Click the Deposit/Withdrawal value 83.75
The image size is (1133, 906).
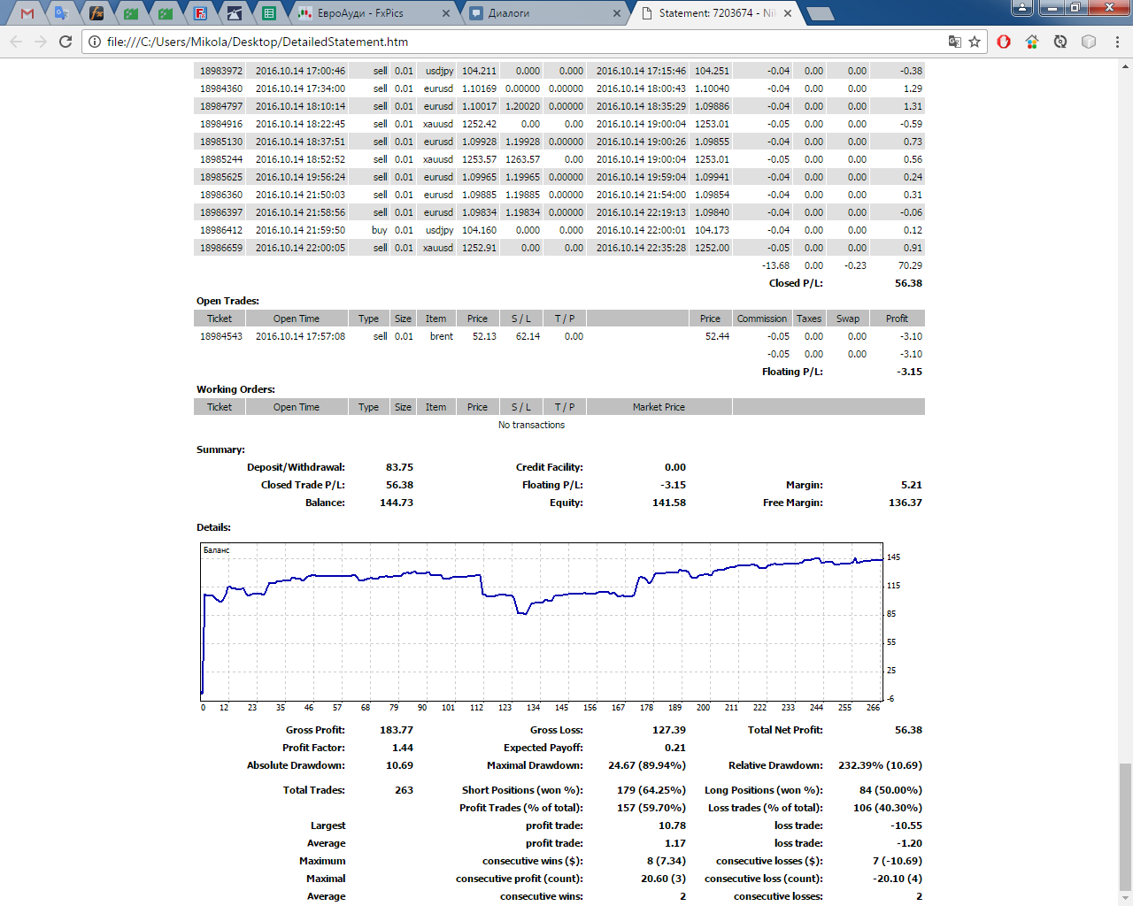click(399, 467)
